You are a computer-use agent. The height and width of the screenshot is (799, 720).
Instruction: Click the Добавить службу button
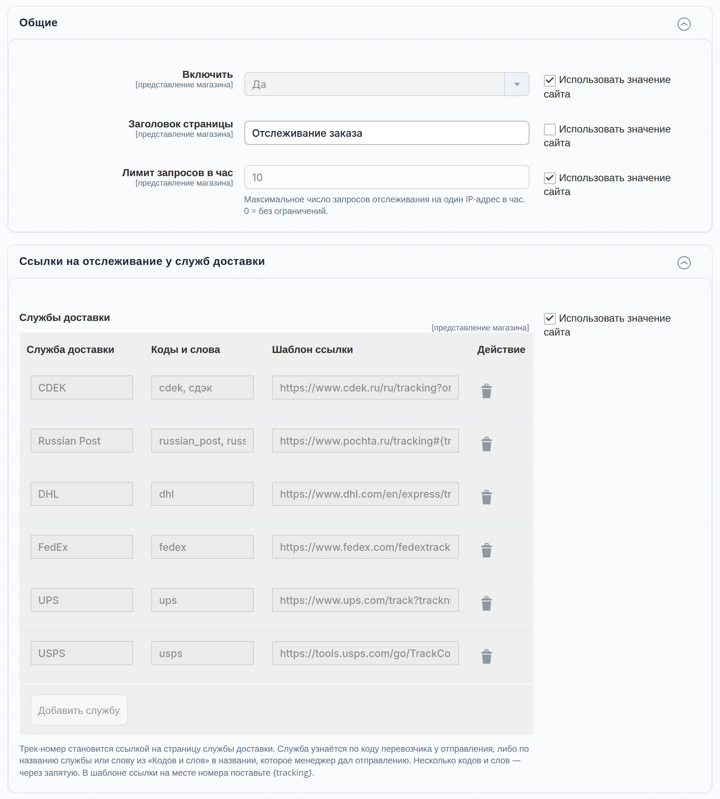point(79,710)
